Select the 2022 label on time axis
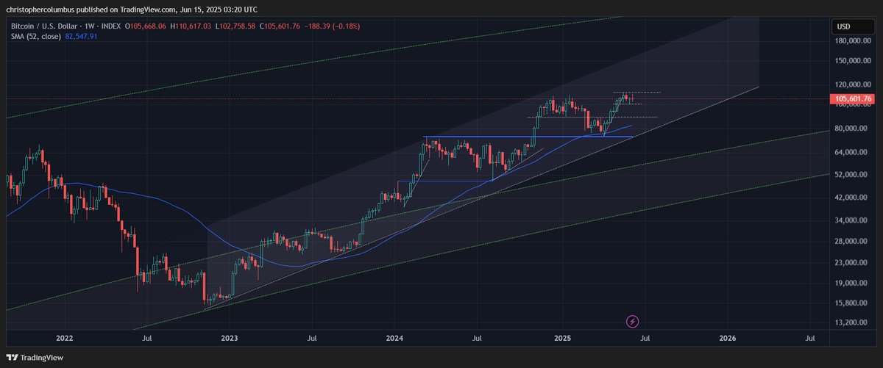The image size is (883, 368). pos(64,338)
